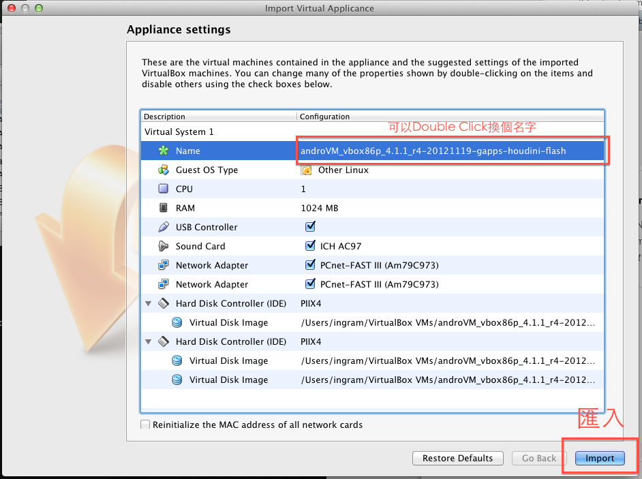Enable Reinitialize the MAC address checkbox

[x=145, y=424]
